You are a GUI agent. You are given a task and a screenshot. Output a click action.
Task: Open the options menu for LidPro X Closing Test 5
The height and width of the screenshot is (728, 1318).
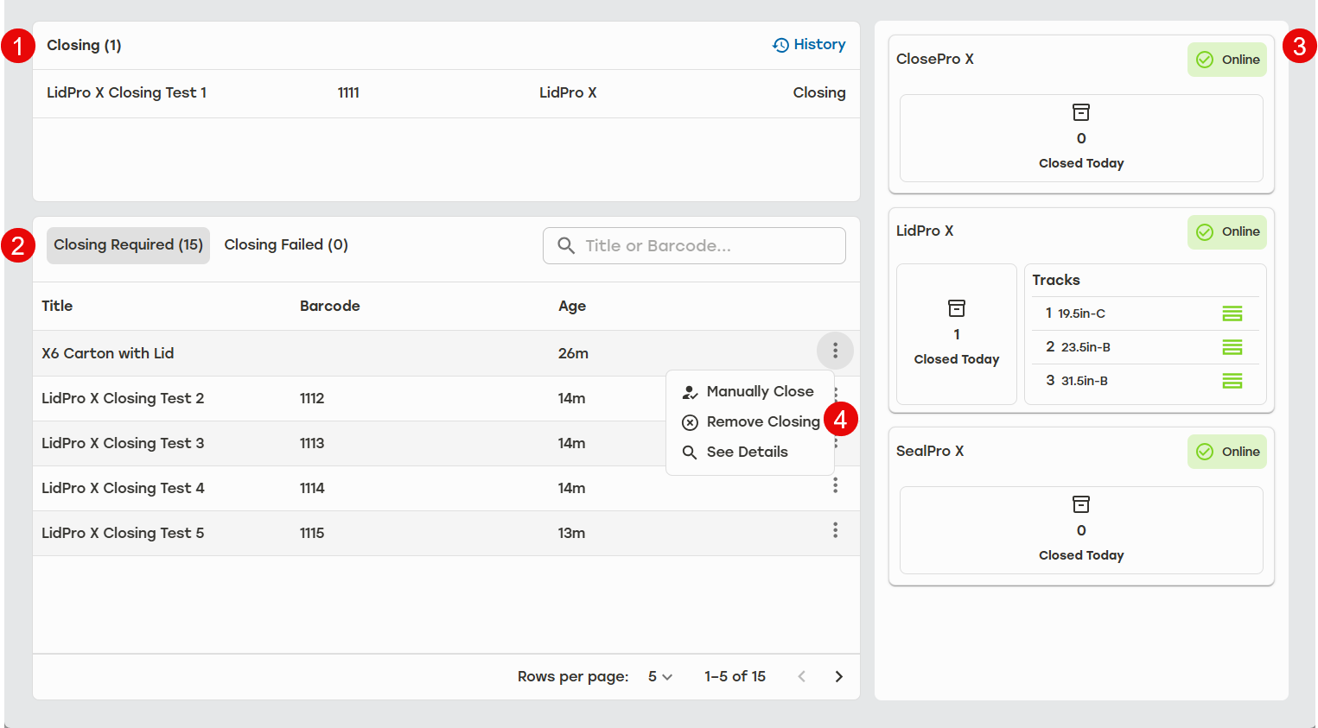pyautogui.click(x=835, y=530)
